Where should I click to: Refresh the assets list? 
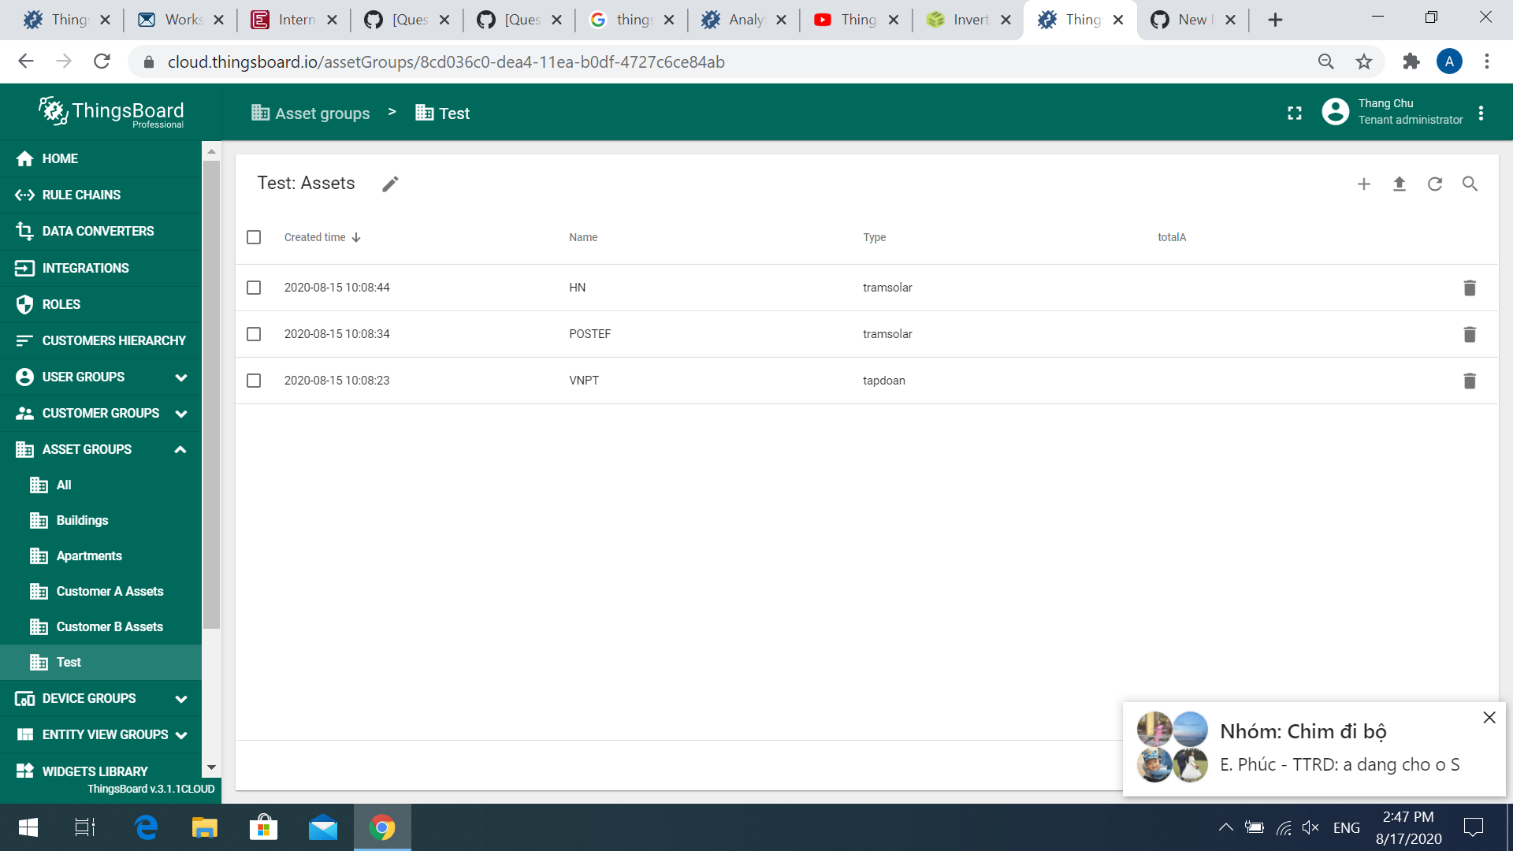pos(1435,184)
